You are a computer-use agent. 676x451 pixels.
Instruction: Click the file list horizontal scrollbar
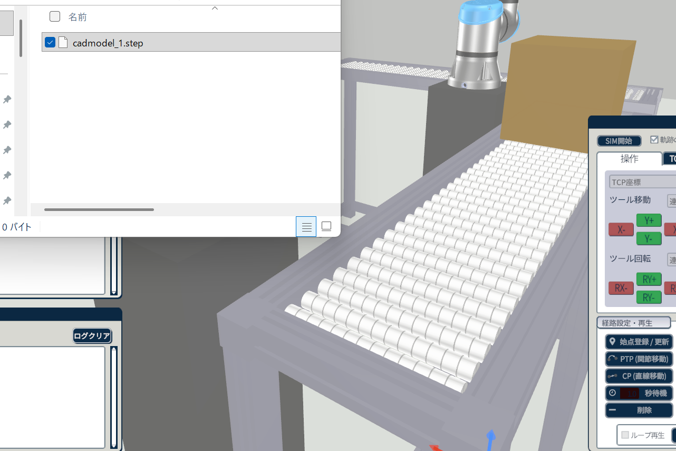coord(99,209)
